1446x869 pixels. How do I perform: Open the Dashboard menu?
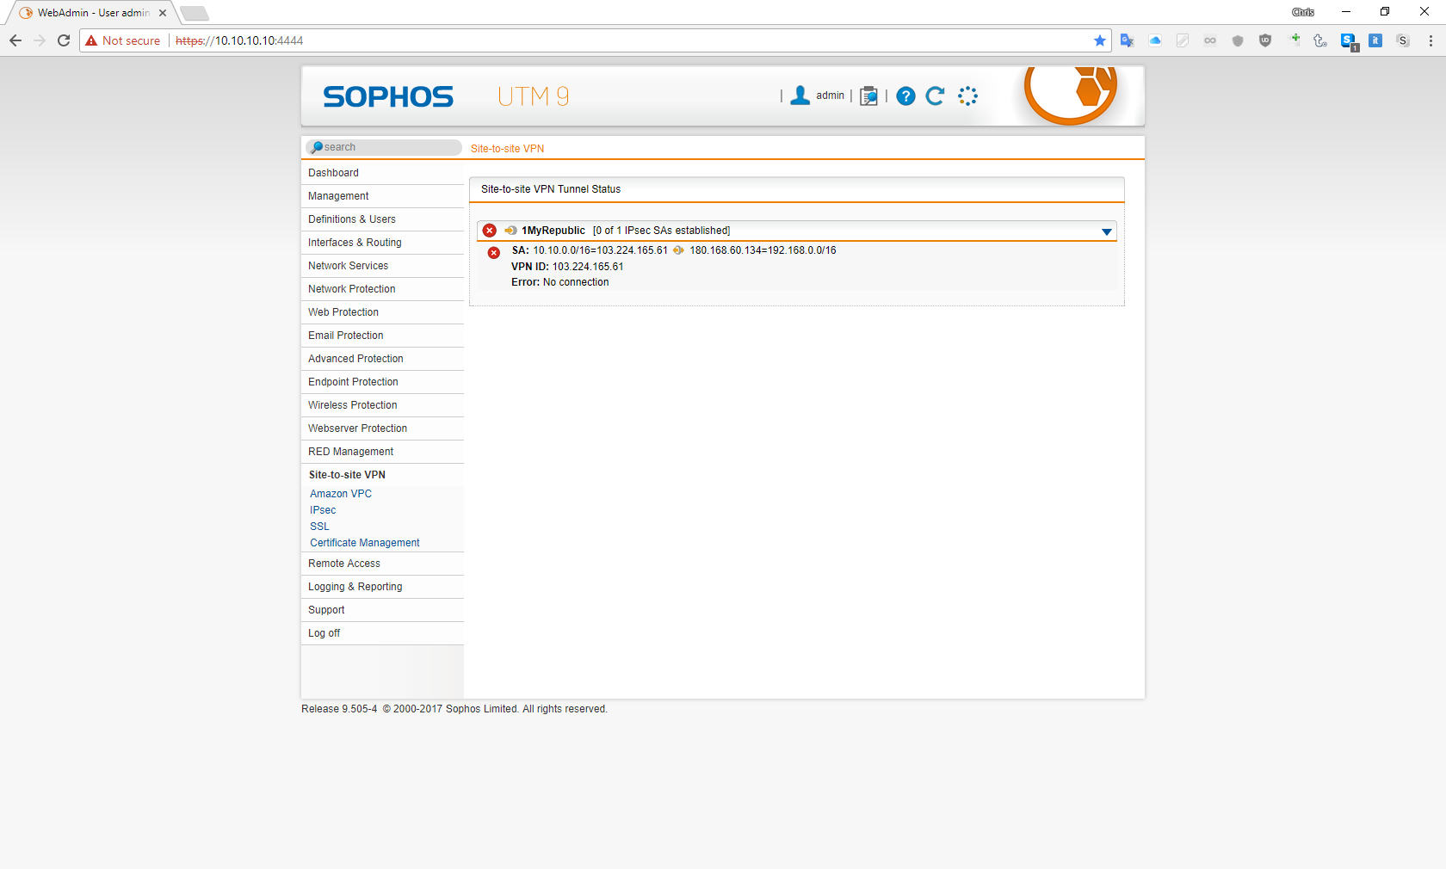pos(382,173)
